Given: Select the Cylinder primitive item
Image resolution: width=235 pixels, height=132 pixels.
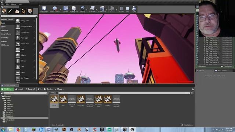Looking at the screenshot, I should click(x=25, y=61).
